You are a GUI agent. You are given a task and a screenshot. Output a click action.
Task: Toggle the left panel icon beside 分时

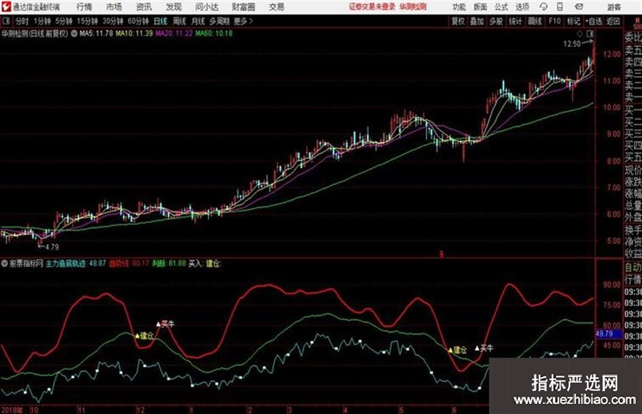point(5,21)
